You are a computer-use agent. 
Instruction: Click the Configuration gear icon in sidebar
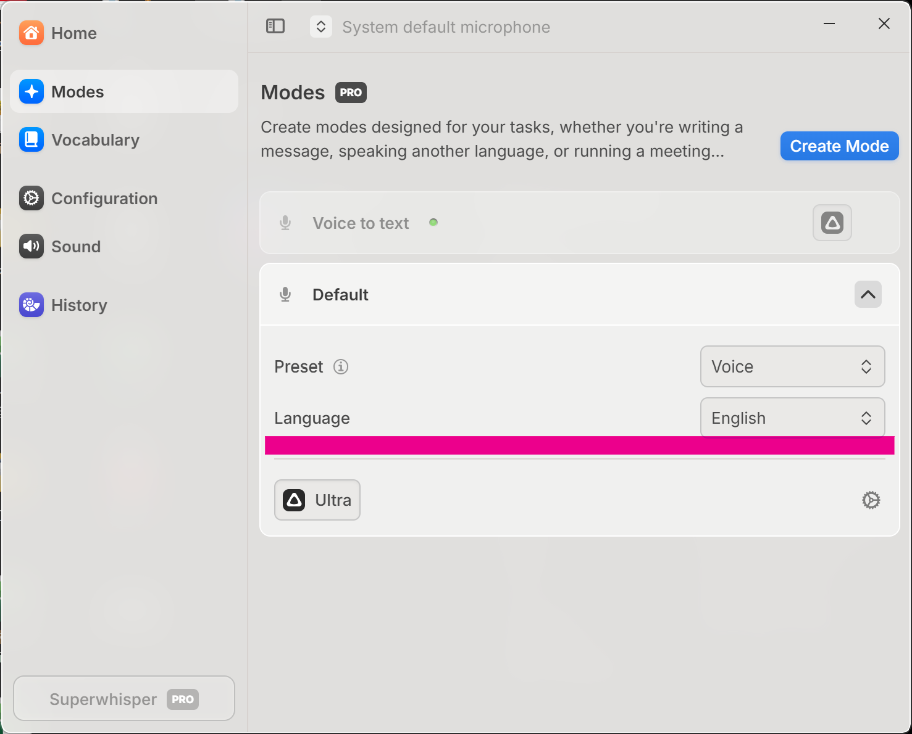coord(31,199)
